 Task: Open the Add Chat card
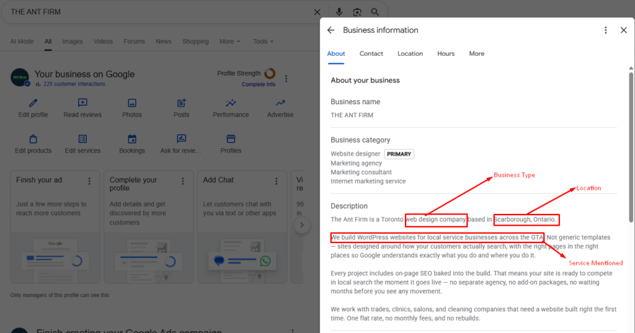tap(242, 227)
